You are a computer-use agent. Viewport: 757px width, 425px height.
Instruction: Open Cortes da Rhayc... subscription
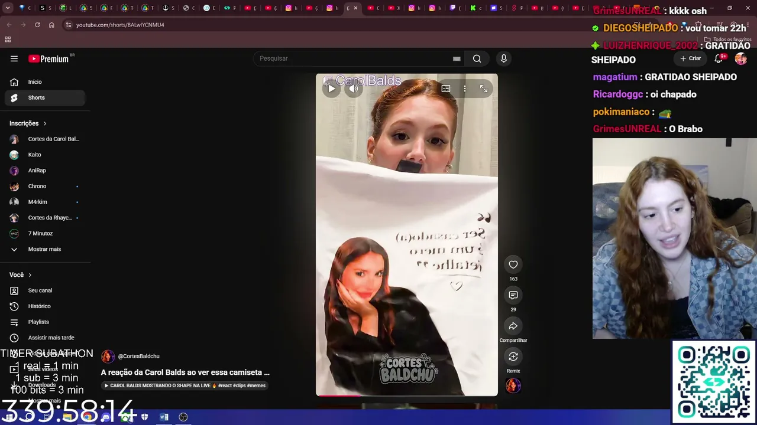point(45,218)
